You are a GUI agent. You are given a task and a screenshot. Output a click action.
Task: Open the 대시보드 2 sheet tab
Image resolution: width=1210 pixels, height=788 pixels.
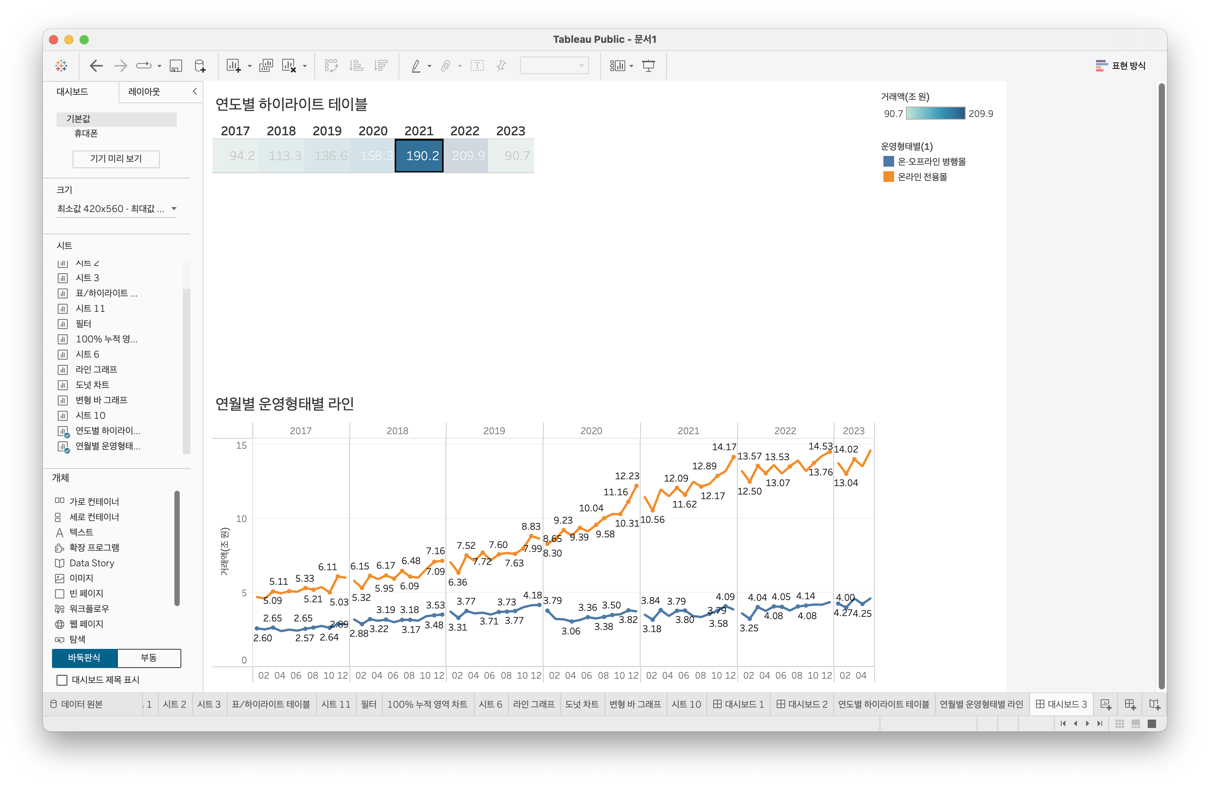coord(802,704)
